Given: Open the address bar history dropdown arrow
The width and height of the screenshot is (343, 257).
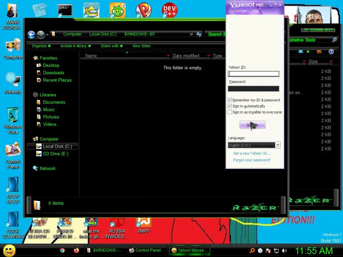Looking at the screenshot, I should (x=191, y=34).
